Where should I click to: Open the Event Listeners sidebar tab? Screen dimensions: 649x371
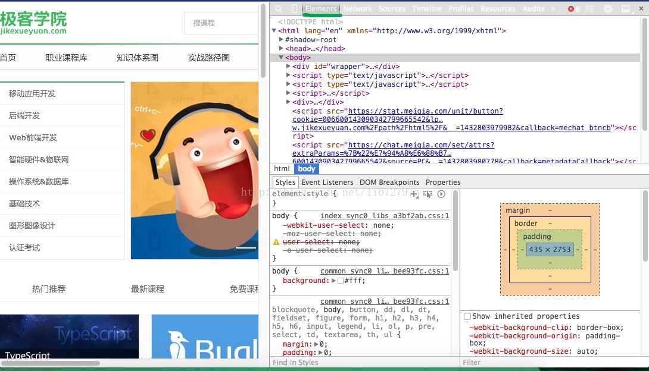pyautogui.click(x=327, y=182)
